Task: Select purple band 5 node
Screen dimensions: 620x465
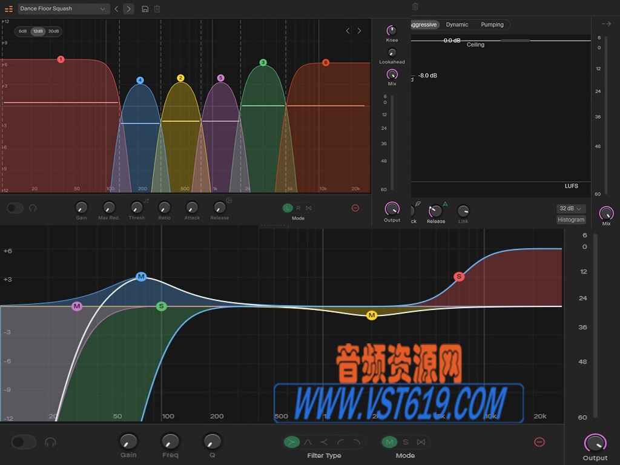Action: point(220,78)
